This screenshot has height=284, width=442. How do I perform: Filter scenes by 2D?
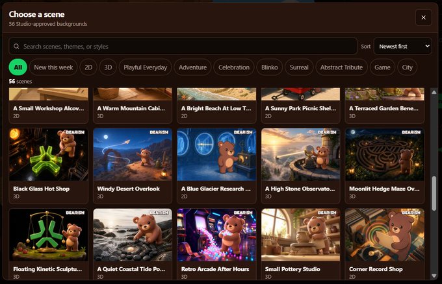point(88,67)
